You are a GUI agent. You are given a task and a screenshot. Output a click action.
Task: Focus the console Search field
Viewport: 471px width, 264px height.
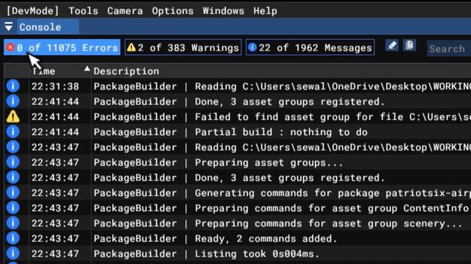[449, 48]
